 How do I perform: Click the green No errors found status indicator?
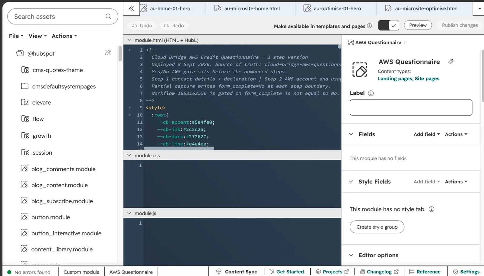pos(9,272)
